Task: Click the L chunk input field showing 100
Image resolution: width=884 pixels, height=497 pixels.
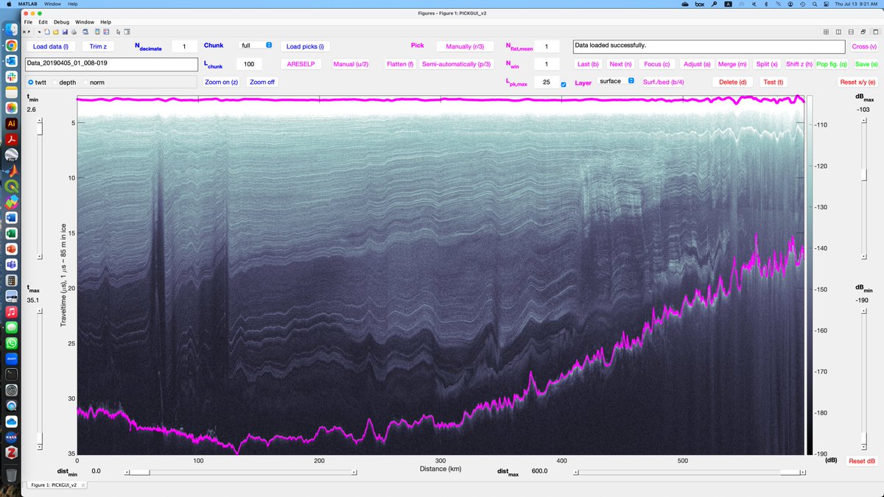Action: pyautogui.click(x=249, y=64)
